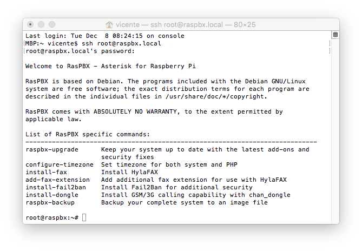Click the left bracket mark beside MBP prompt
The height and width of the screenshot is (251, 362).
coord(24,43)
